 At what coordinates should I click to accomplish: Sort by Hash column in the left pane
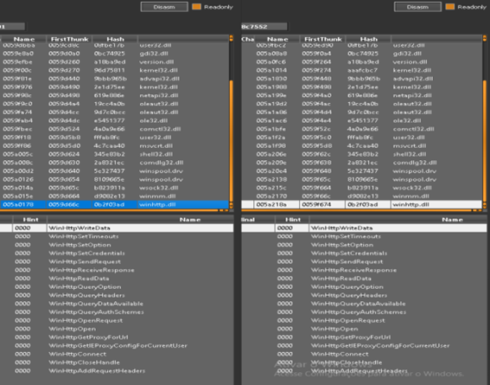(115, 39)
